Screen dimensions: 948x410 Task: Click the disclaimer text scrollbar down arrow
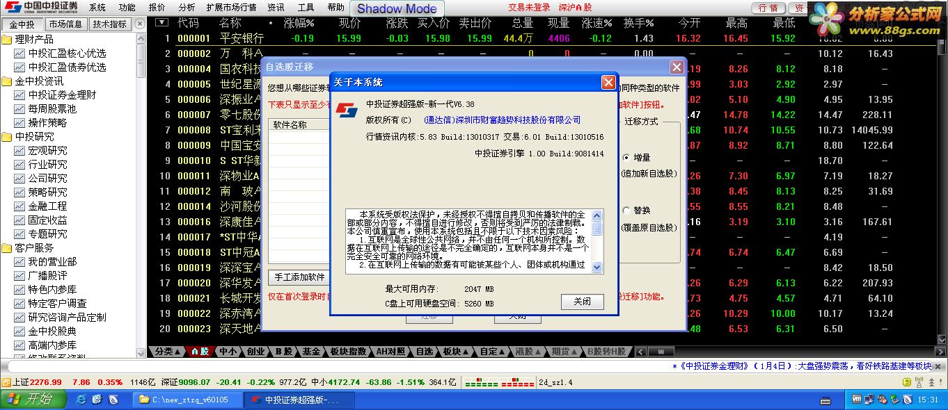click(x=597, y=267)
